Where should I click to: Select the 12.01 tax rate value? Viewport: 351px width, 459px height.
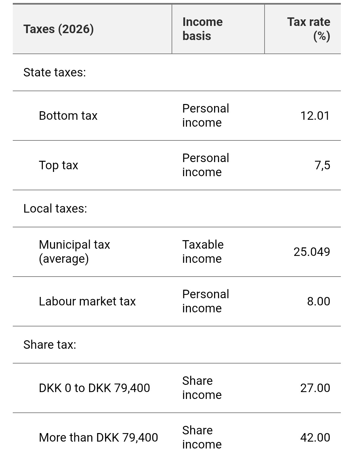click(x=315, y=116)
